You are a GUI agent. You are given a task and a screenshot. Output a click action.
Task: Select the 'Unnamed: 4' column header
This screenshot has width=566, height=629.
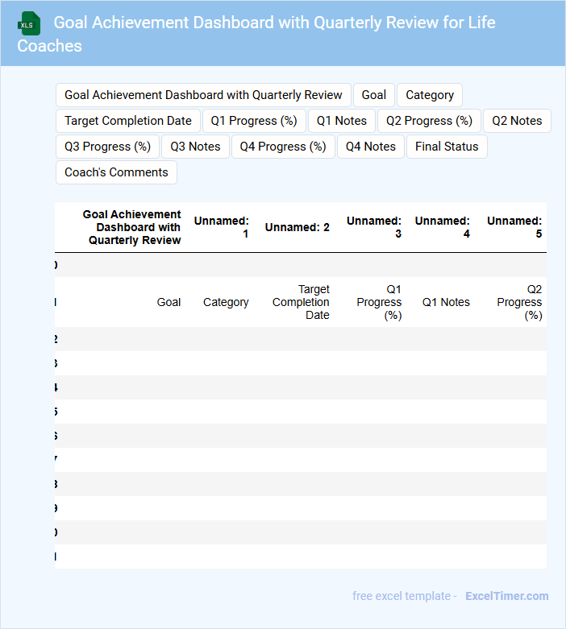point(443,227)
